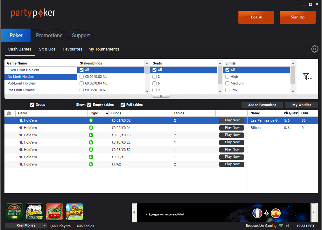Sort by the Type column arrow

click(107, 113)
